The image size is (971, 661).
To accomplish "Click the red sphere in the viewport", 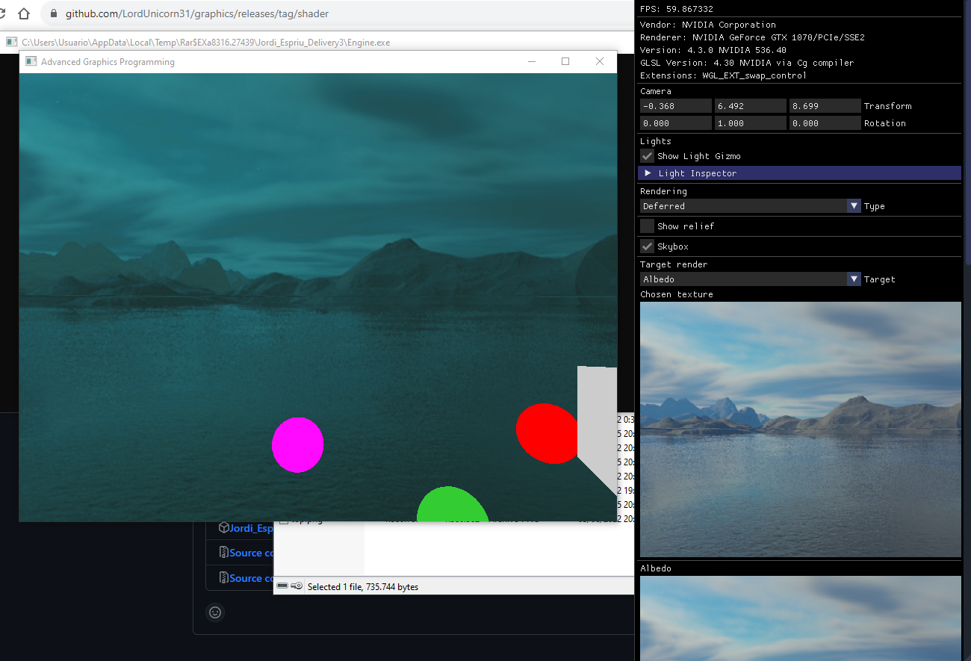I will tap(547, 433).
